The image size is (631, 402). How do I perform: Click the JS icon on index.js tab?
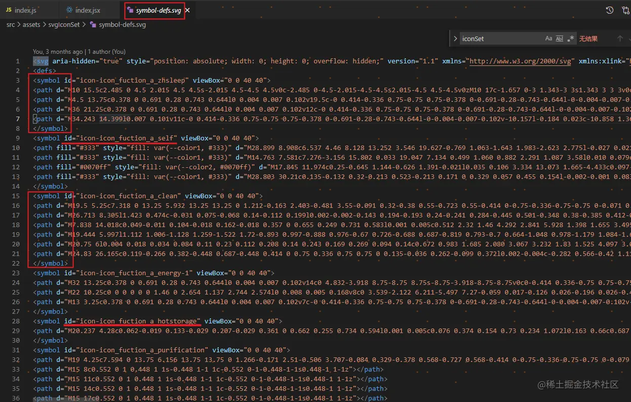[x=9, y=10]
